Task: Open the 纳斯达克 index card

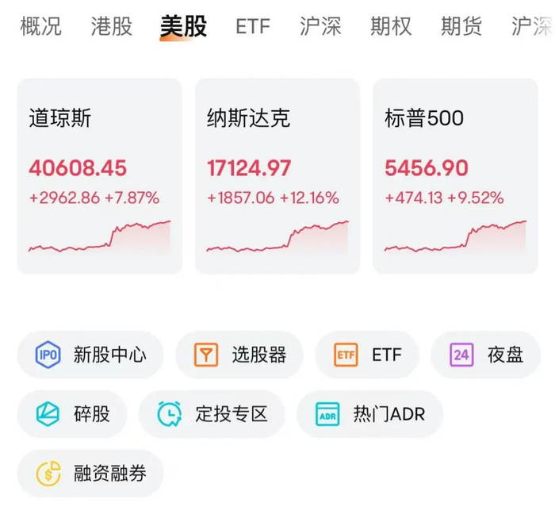Action: tap(277, 176)
